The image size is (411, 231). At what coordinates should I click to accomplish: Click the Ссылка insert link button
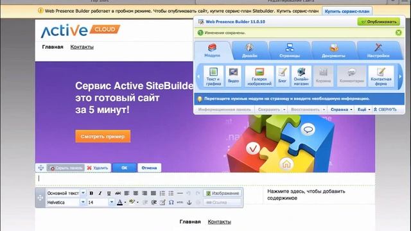222,203
